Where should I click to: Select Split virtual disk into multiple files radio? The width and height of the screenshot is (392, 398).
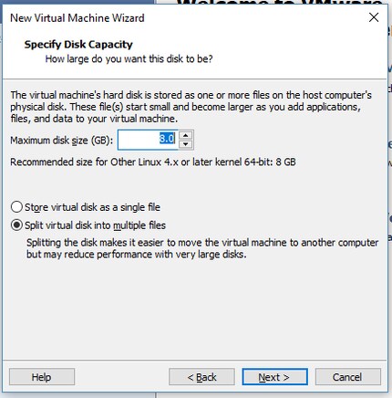tap(16, 225)
